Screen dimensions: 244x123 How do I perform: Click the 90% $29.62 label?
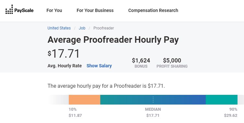click(231, 112)
